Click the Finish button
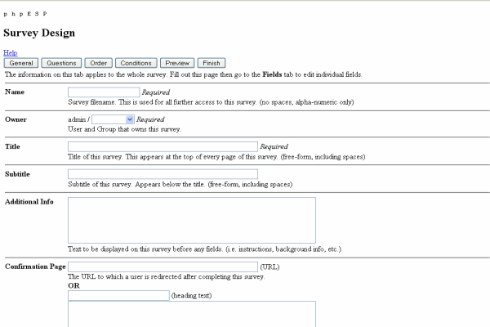 (211, 63)
